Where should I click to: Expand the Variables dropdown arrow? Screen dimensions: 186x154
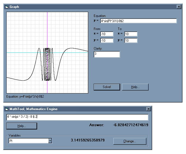coord(50,141)
